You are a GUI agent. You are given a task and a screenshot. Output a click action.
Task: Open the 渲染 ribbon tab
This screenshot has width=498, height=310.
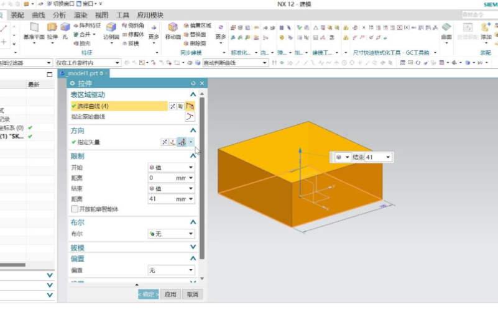pyautogui.click(x=80, y=16)
